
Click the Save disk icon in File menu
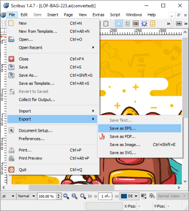[11, 67]
